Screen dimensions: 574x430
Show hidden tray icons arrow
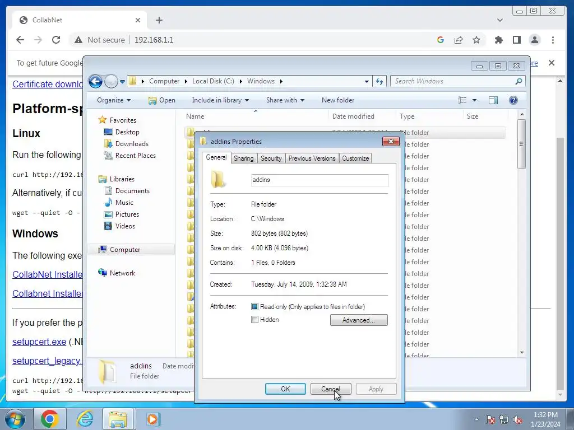[476, 419]
